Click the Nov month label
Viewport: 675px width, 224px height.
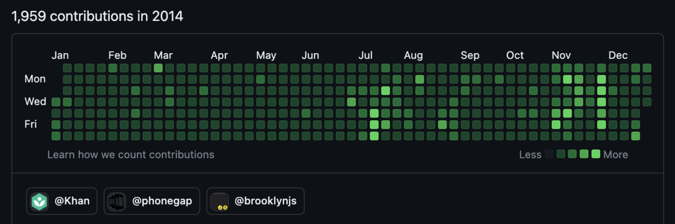(x=561, y=55)
